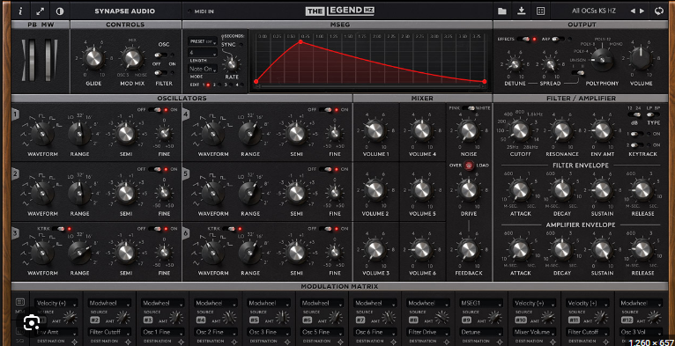Select oscillator tab 5
675x346 pixels.
point(186,173)
